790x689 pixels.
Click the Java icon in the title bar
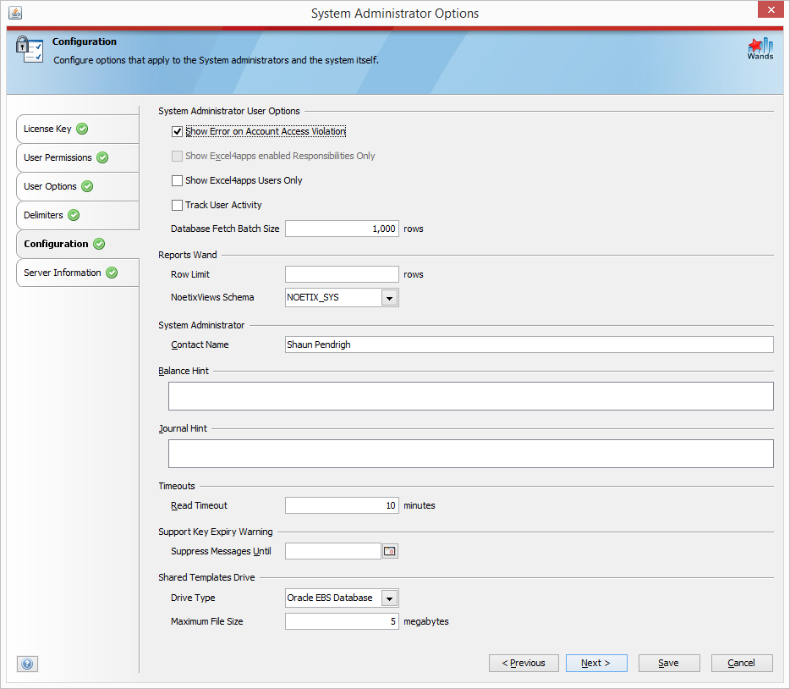pos(15,13)
